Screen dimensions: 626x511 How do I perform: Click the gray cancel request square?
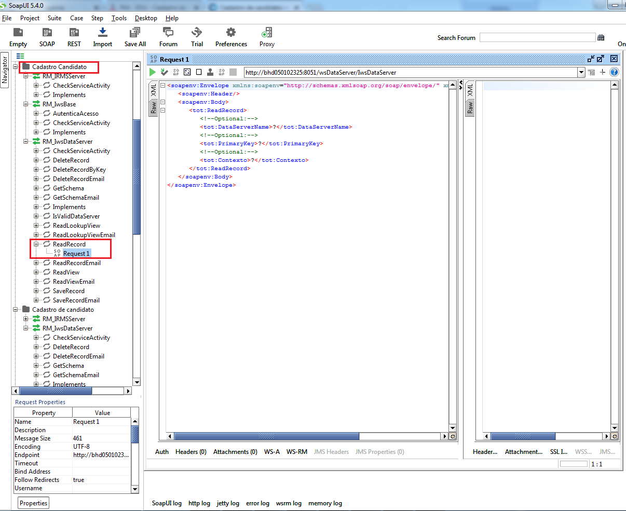pos(233,72)
